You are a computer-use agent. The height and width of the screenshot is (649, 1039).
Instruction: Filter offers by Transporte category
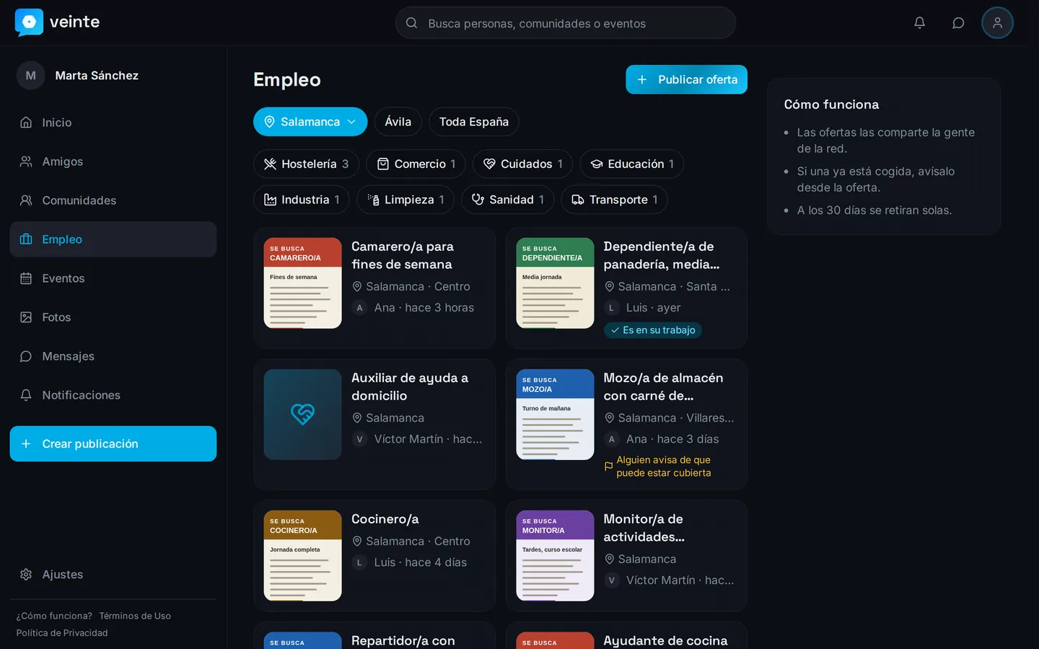(x=614, y=200)
